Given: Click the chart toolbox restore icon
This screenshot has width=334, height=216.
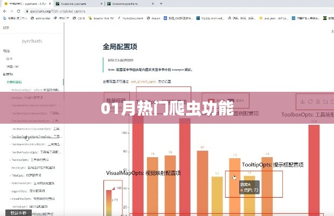Looking at the screenshot, I should tap(310, 102).
